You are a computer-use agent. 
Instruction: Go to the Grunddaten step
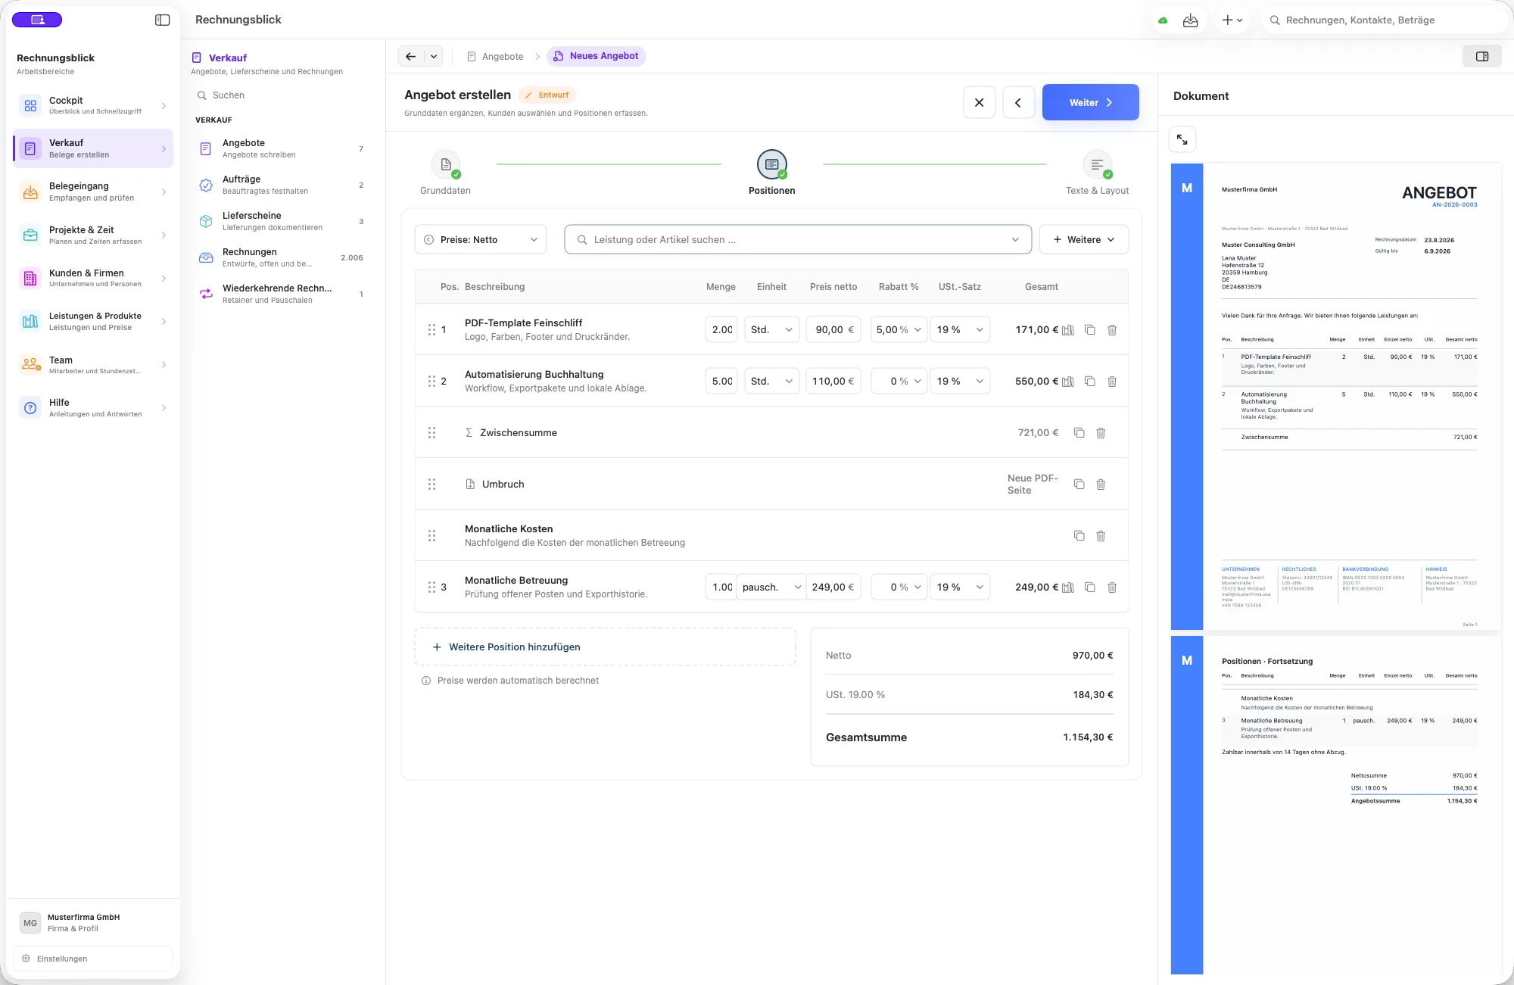coord(446,173)
